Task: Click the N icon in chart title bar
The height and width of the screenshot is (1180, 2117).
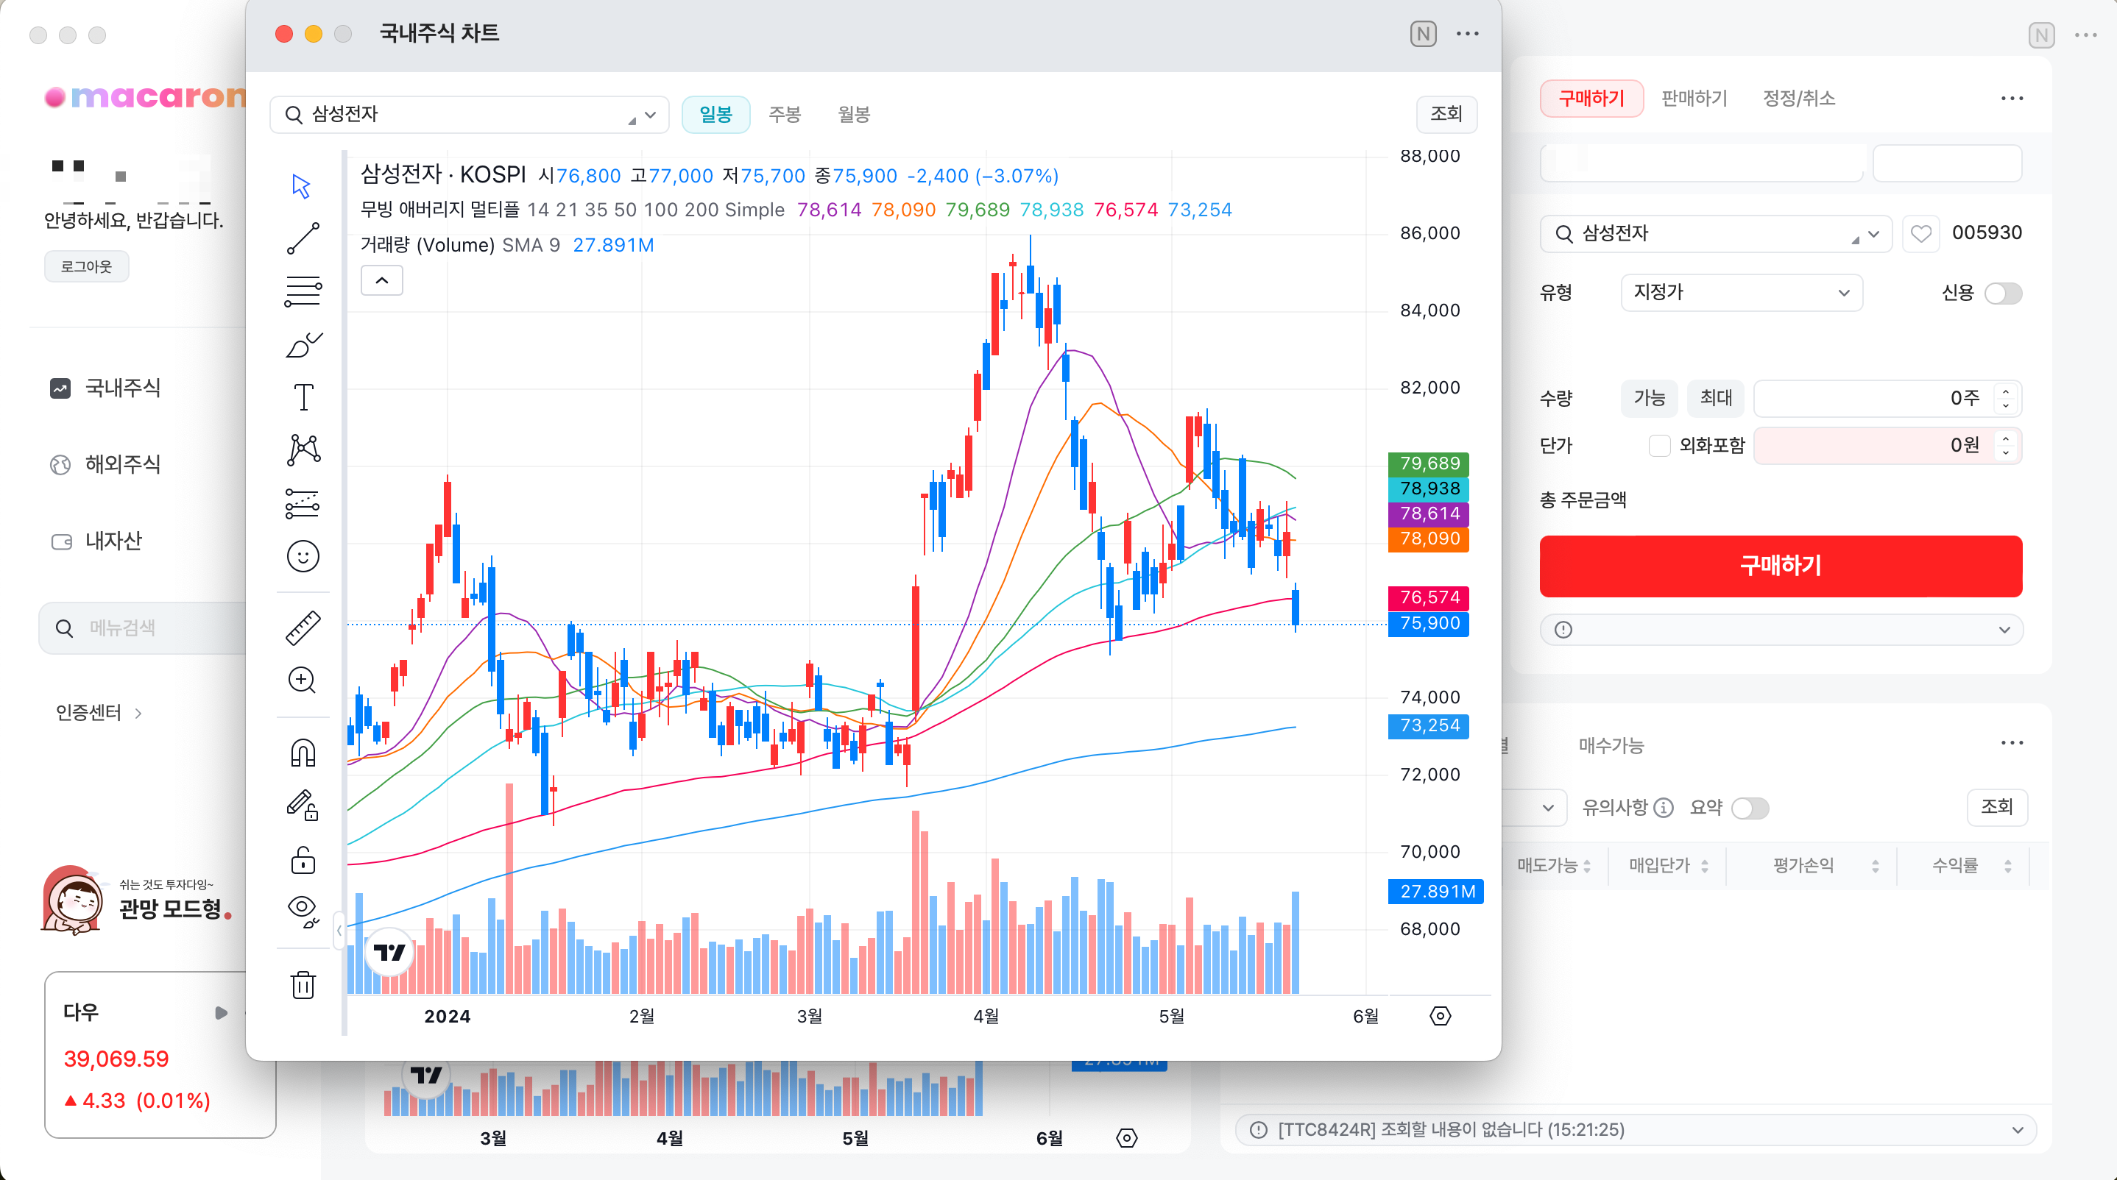Action: [x=1424, y=34]
